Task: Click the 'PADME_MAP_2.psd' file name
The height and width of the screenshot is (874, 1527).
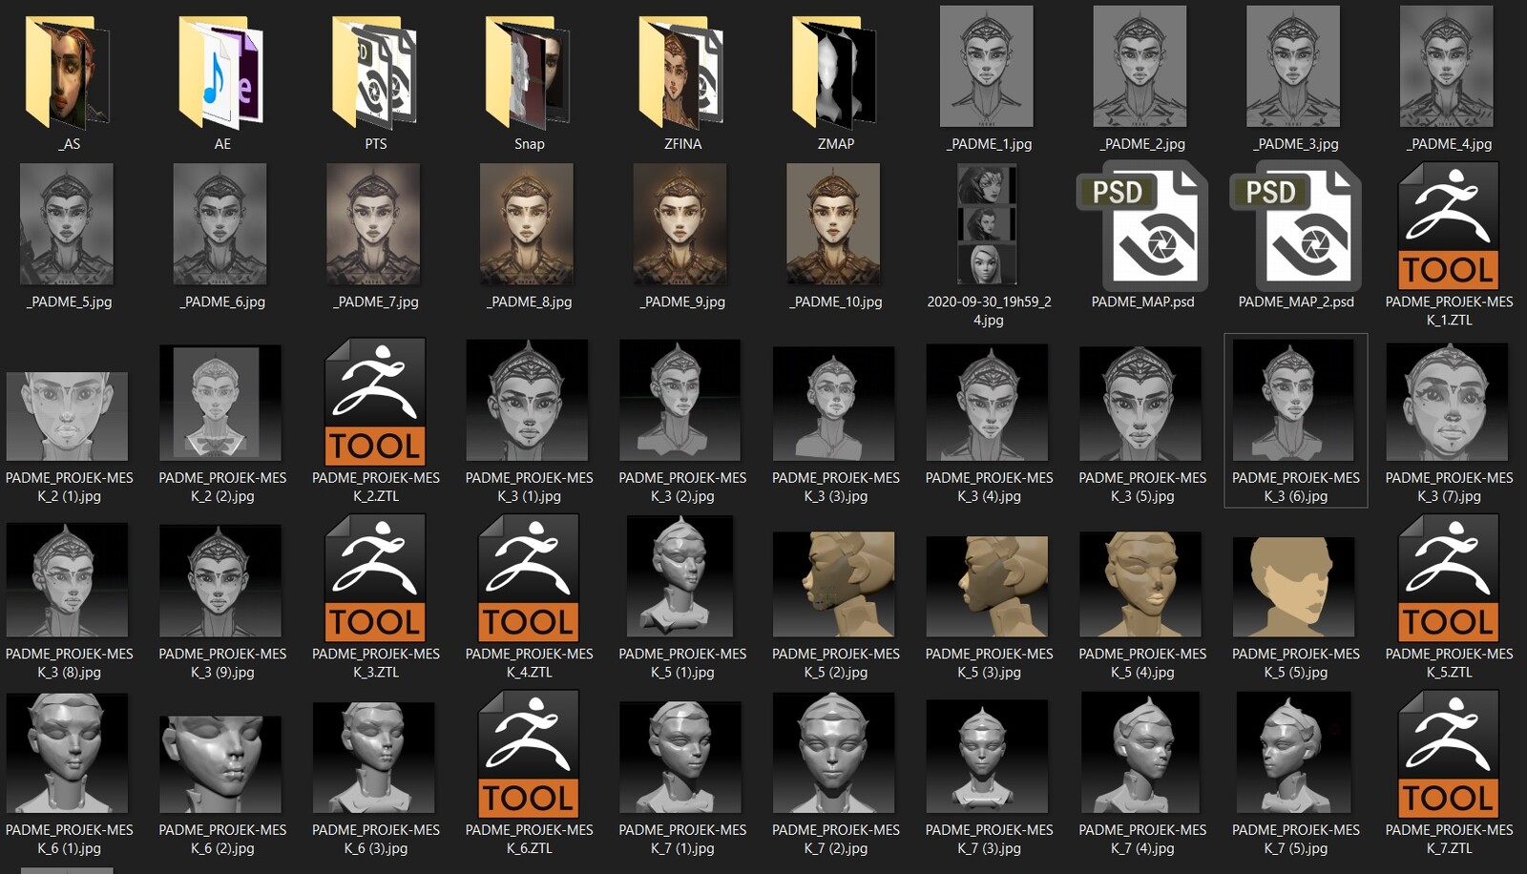Action: click(1296, 302)
